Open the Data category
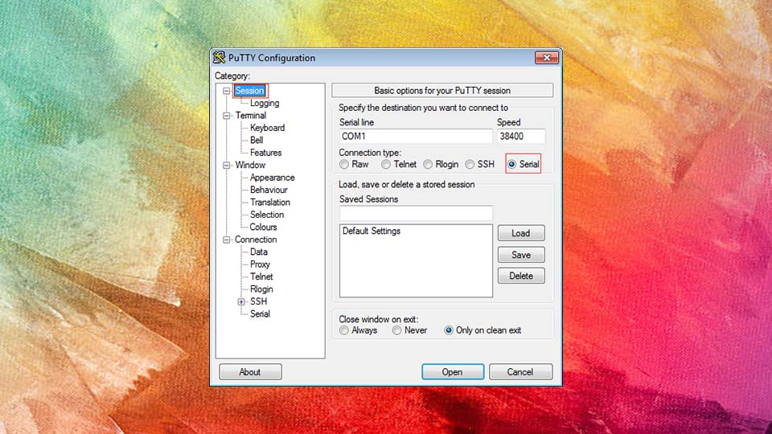This screenshot has height=434, width=772. tap(259, 252)
